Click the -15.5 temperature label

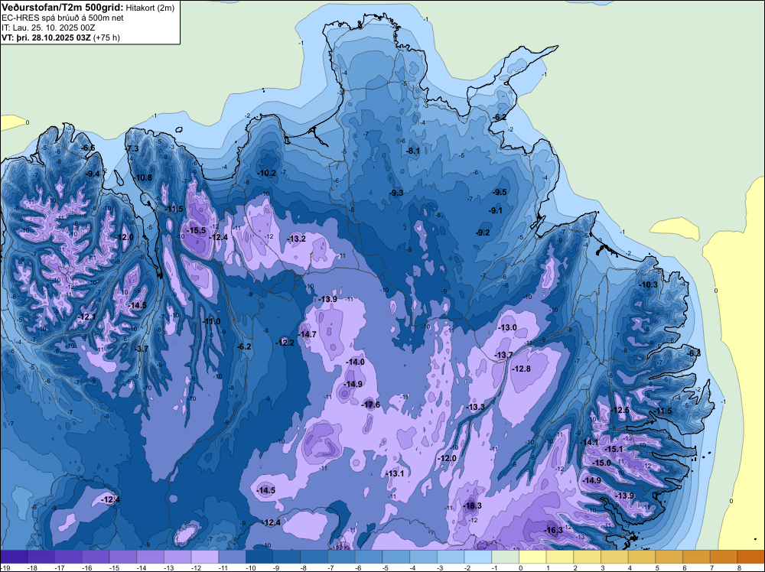click(x=197, y=231)
